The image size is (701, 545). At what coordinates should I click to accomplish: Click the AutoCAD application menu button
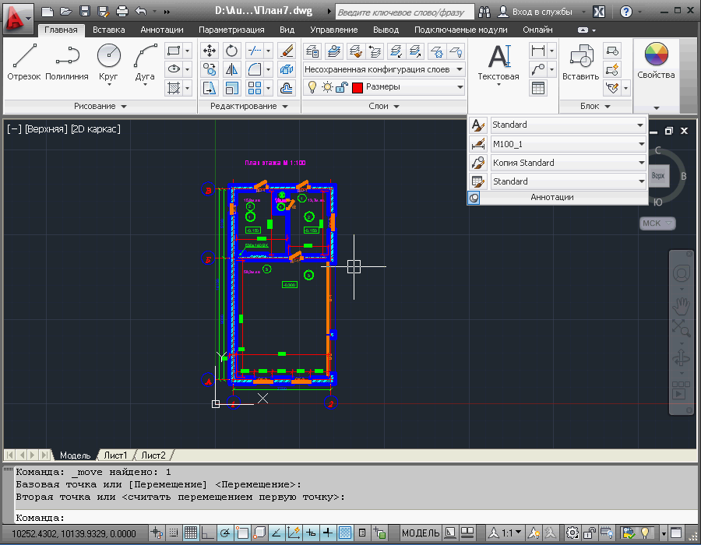[18, 19]
